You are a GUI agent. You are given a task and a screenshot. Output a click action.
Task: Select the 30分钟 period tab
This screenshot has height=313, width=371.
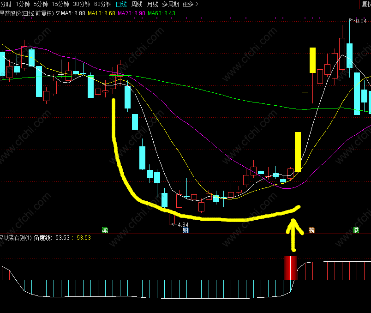click(x=82, y=4)
